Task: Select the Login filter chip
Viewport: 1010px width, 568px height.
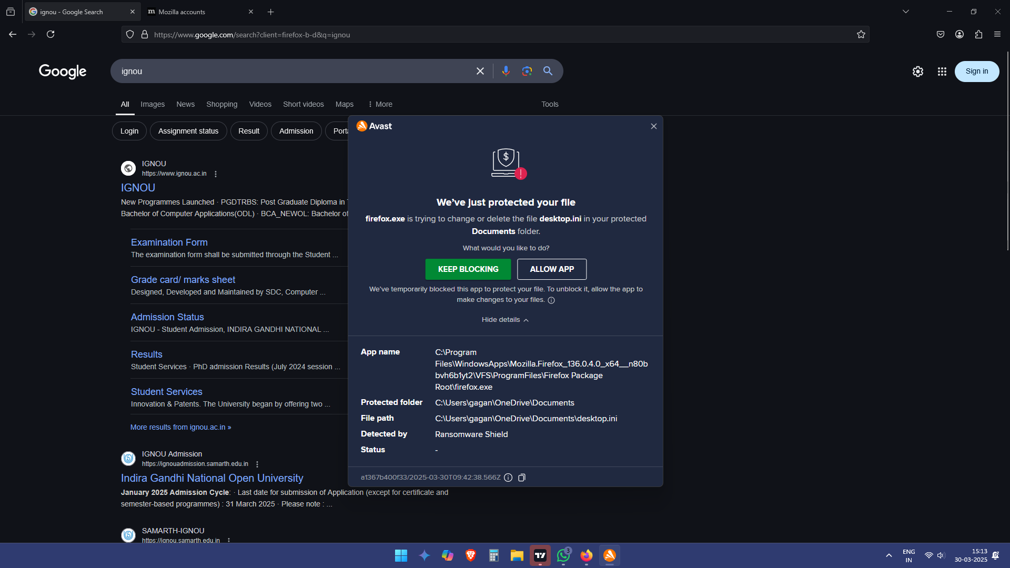Action: coord(129,131)
